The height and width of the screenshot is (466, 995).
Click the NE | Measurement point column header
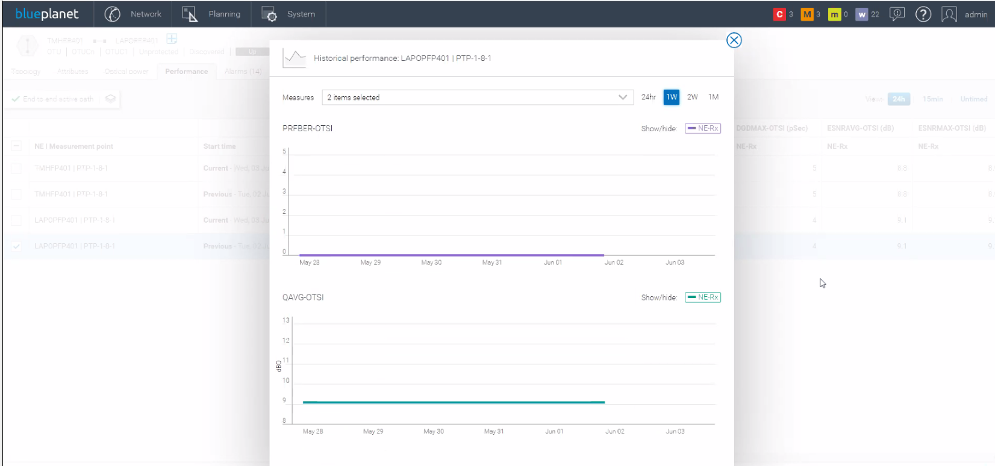pos(74,146)
